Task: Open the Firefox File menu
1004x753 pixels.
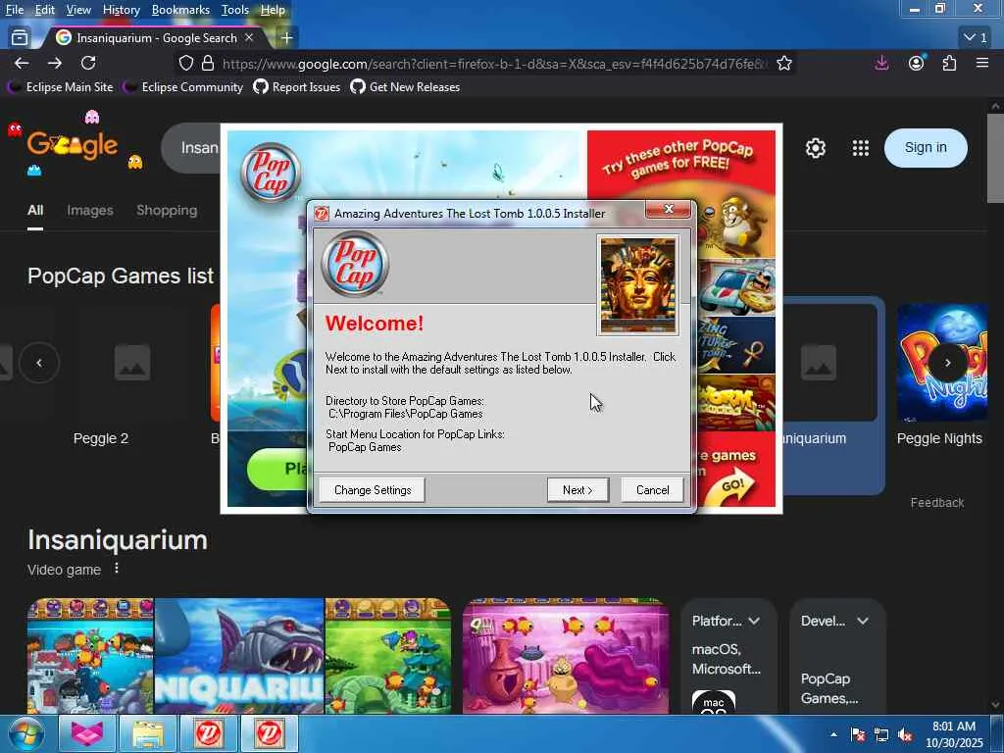Action: pos(14,10)
